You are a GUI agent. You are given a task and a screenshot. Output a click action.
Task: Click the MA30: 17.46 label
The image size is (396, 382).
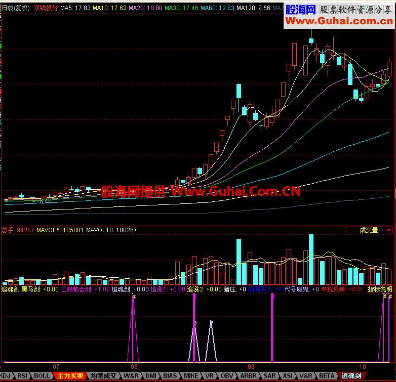182,8
